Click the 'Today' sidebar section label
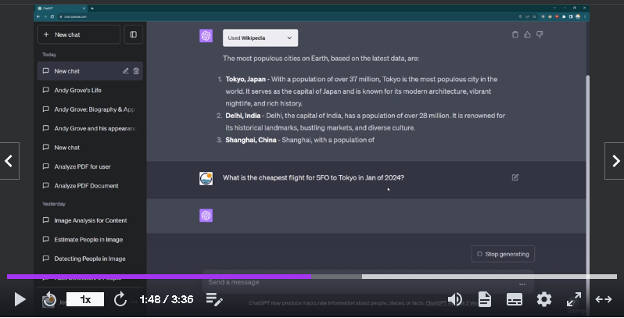The height and width of the screenshot is (318, 624). click(x=49, y=55)
